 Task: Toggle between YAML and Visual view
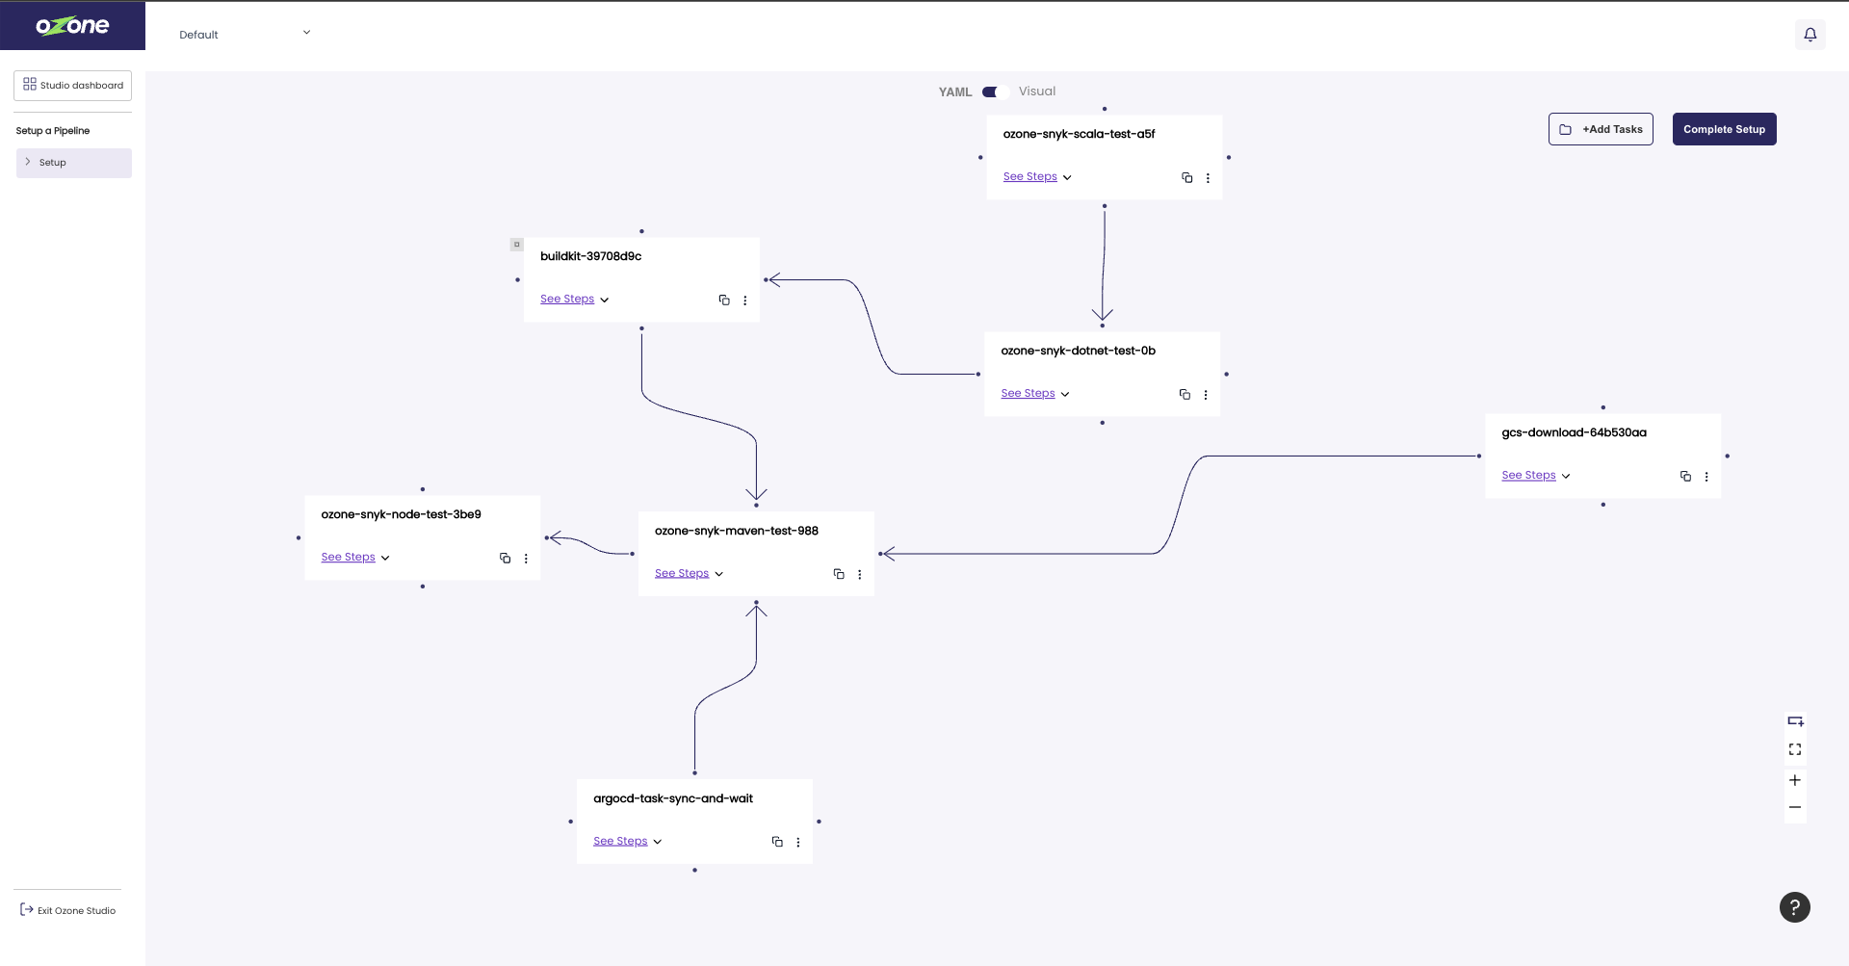(995, 91)
